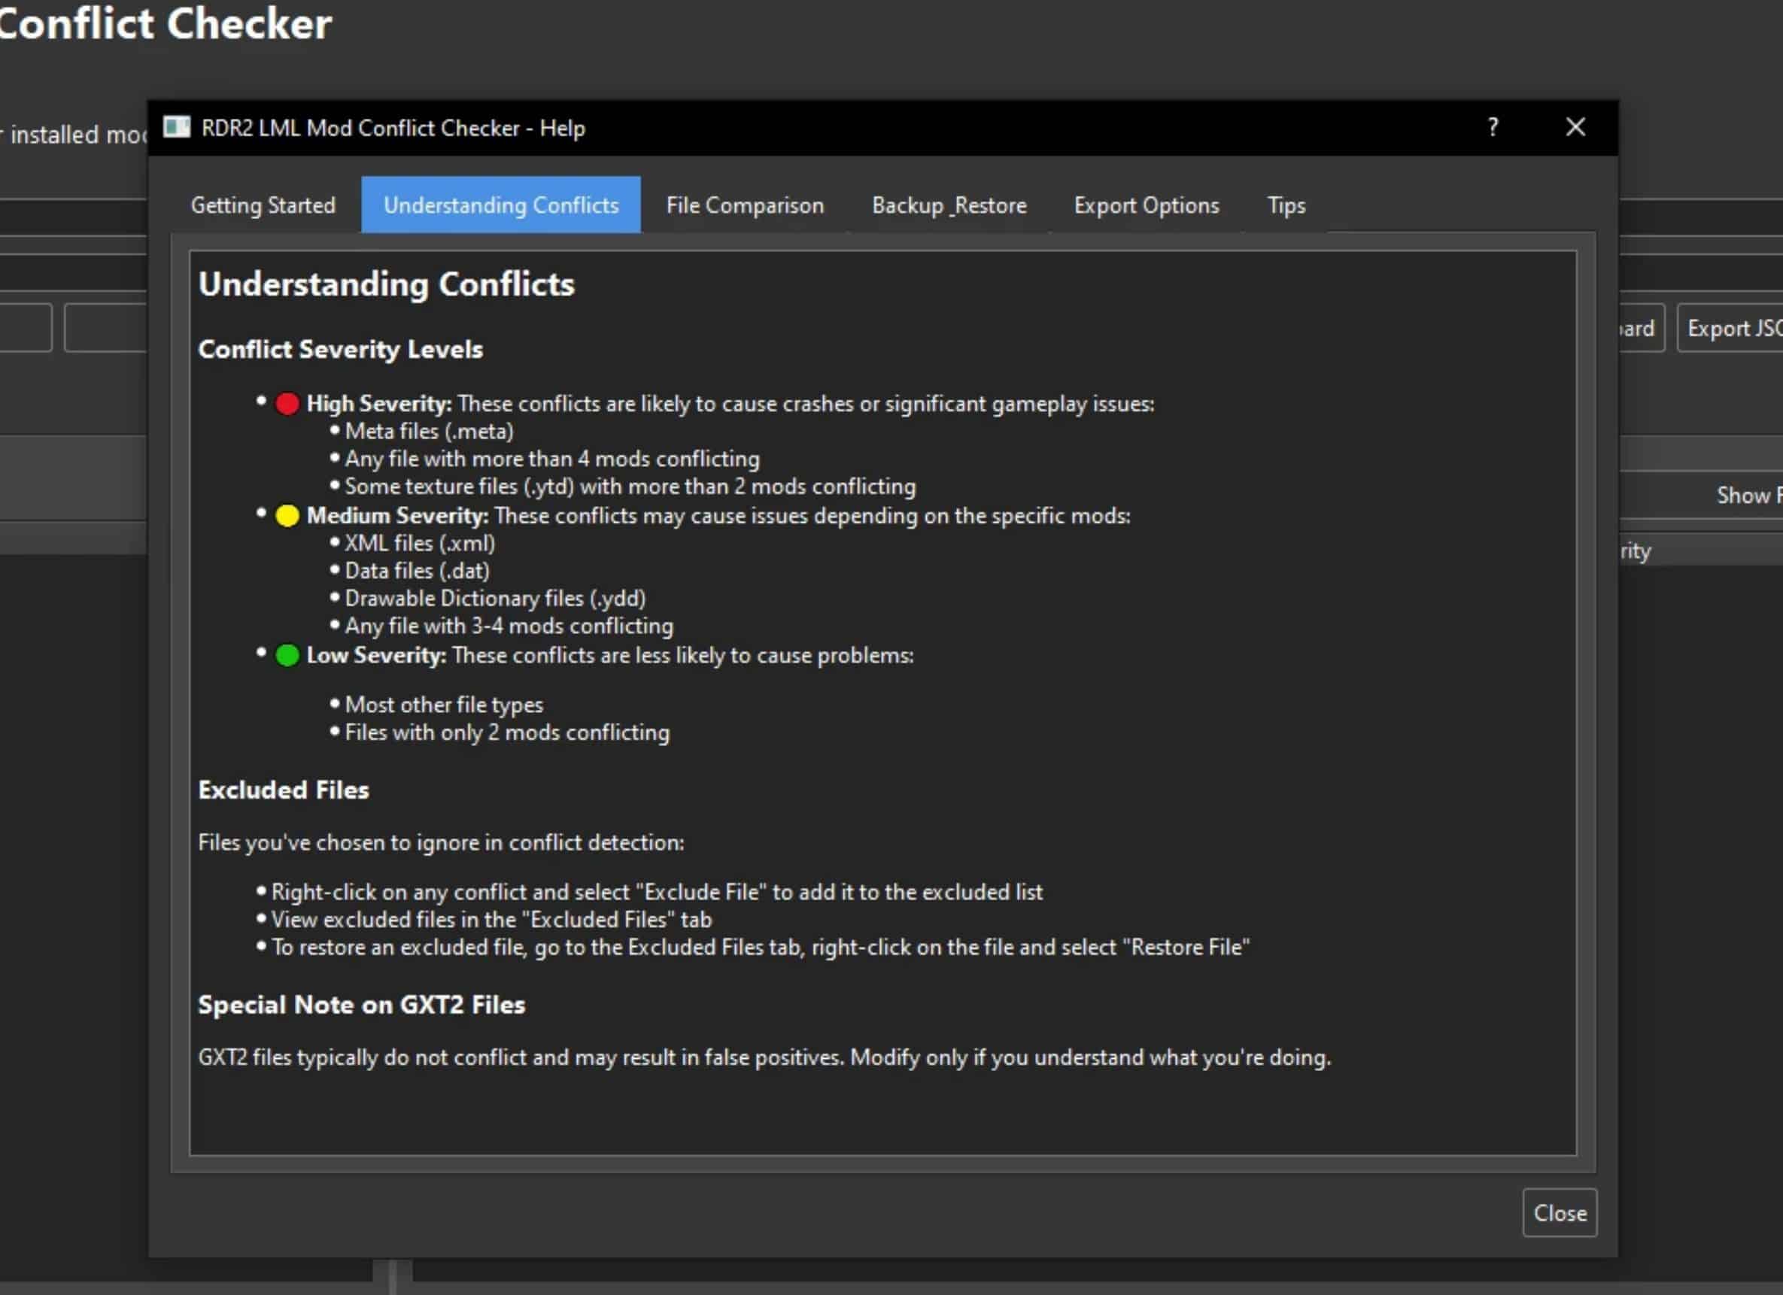Click the Close button in Help dialog
The height and width of the screenshot is (1295, 1783).
(x=1559, y=1212)
